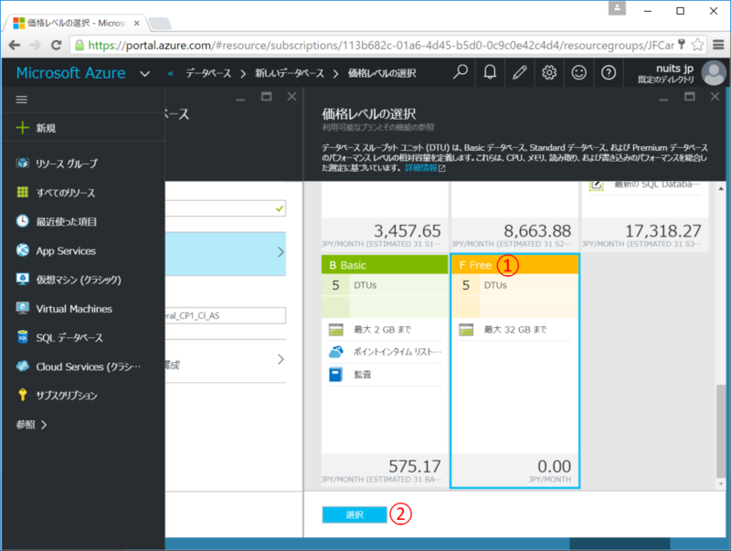The height and width of the screenshot is (551, 731).
Task: Open すべてのリソース grid icon
Action: [x=22, y=192]
